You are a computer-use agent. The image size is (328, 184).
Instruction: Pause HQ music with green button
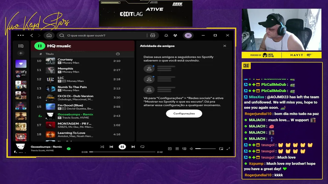tap(40, 46)
